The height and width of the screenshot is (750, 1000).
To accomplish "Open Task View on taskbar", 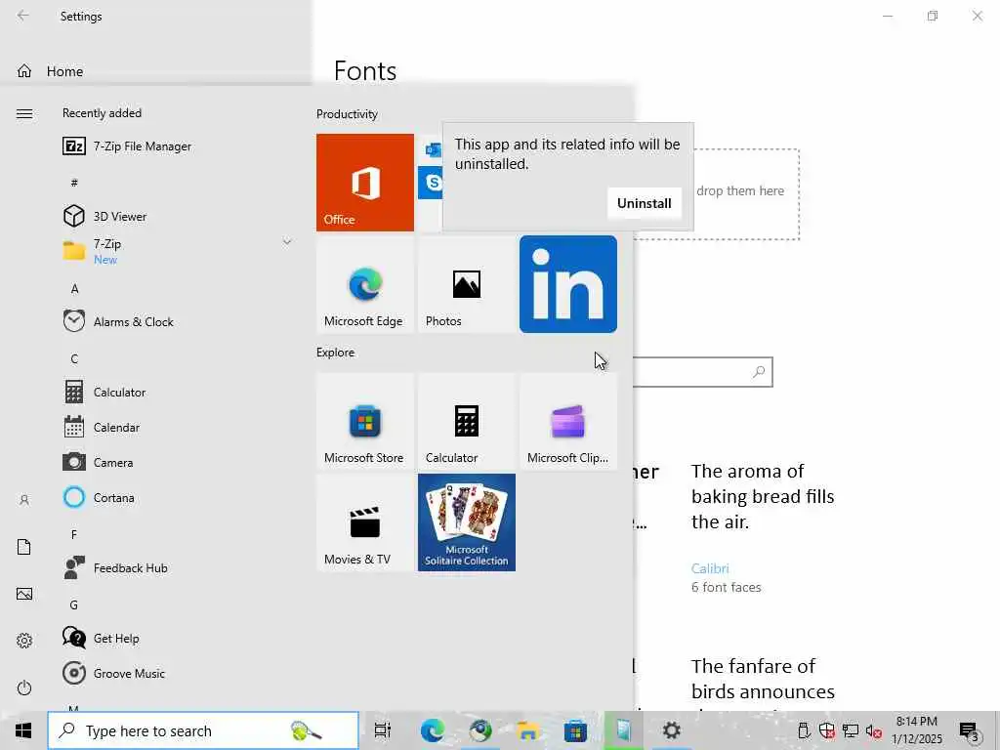I will (x=383, y=730).
